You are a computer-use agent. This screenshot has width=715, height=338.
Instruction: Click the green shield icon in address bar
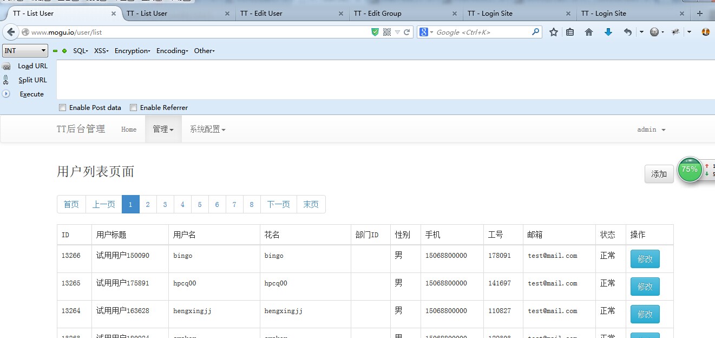click(375, 32)
